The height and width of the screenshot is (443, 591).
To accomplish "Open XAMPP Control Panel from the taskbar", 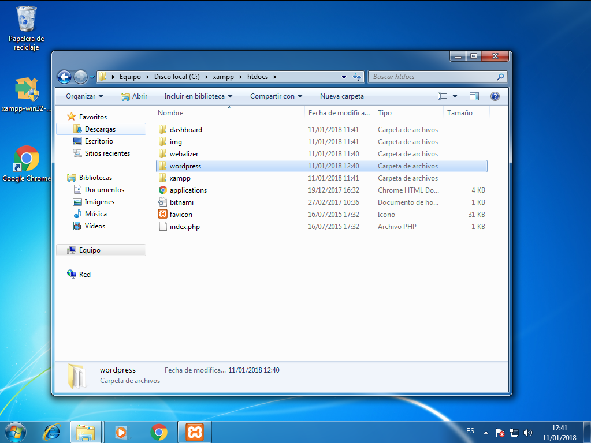I will pyautogui.click(x=194, y=431).
